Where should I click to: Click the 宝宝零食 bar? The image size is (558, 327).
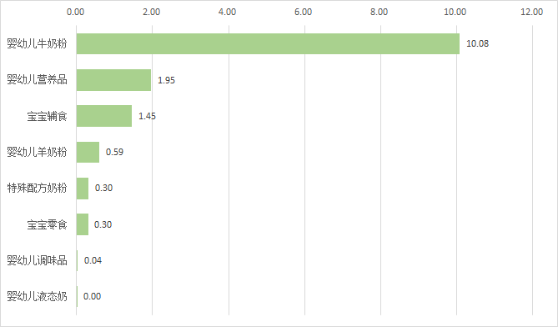click(x=83, y=224)
